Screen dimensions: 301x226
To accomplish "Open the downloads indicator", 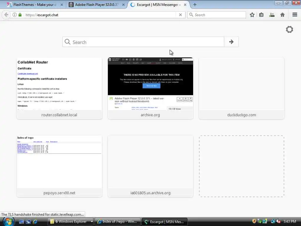I will click(272, 15).
